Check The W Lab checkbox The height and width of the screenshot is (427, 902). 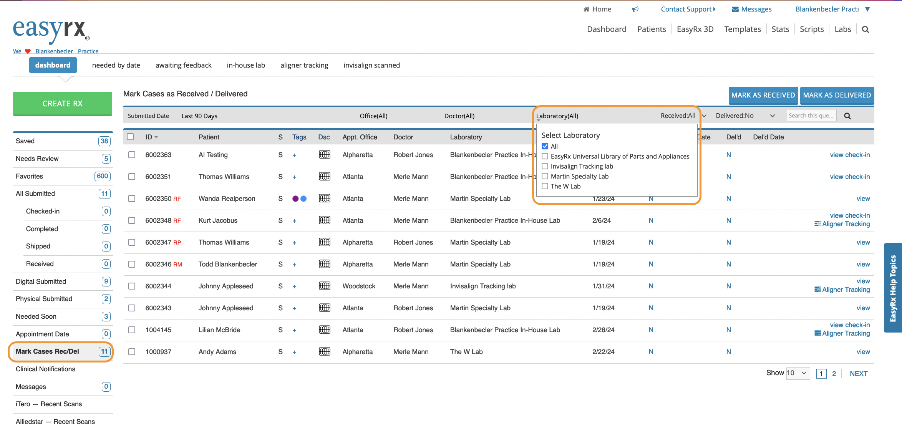(x=545, y=186)
